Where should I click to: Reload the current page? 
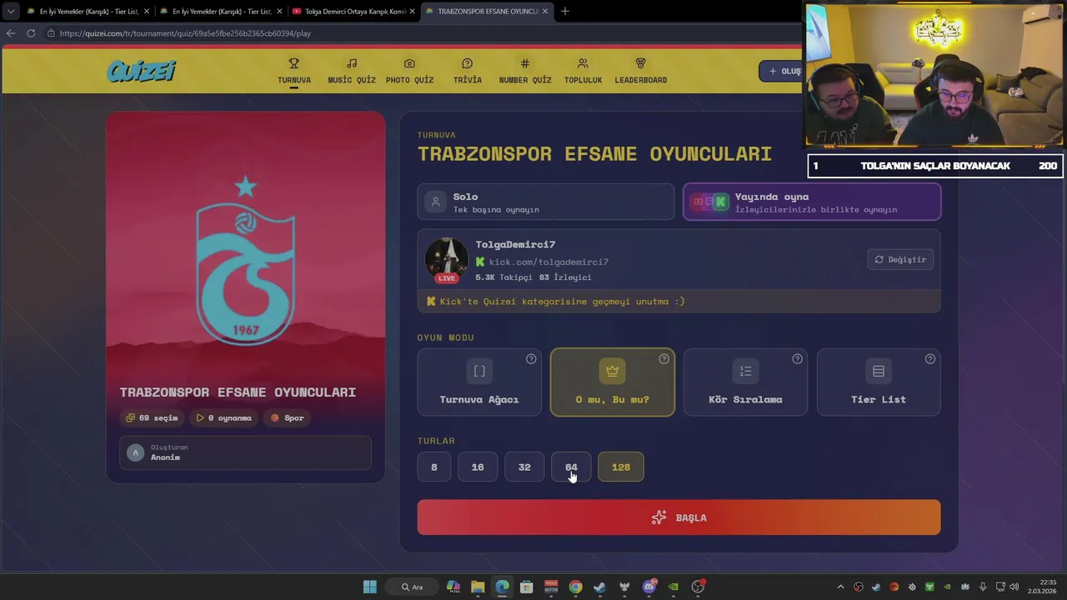pos(31,33)
